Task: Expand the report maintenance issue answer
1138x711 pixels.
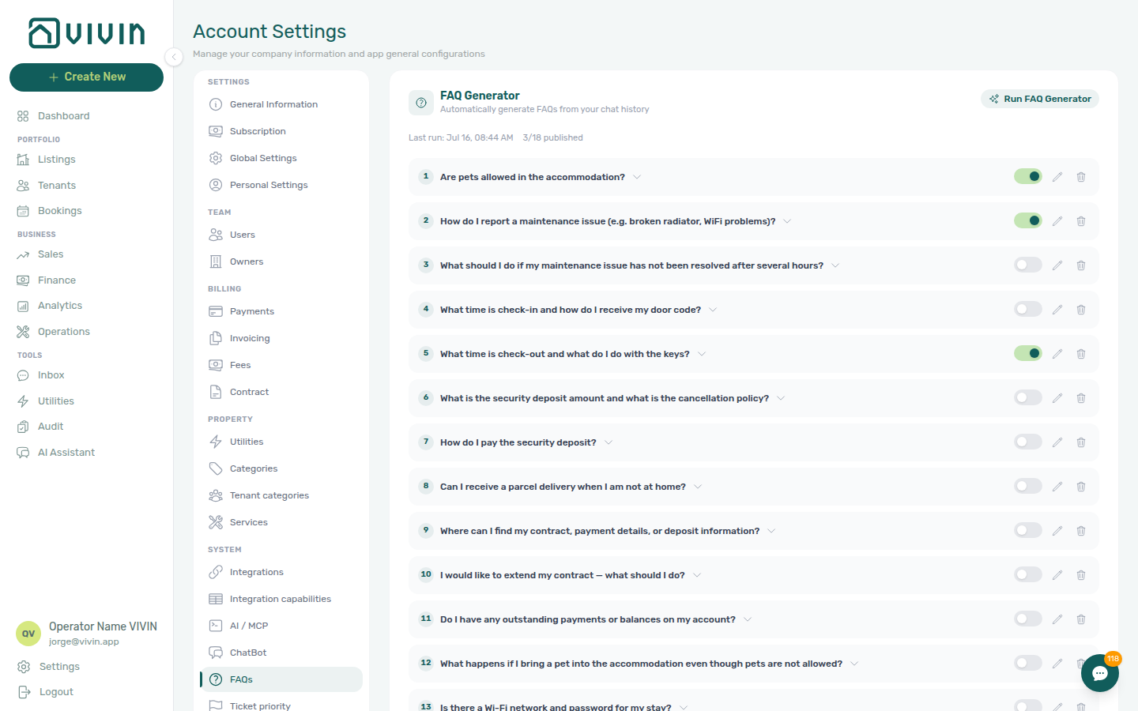Action: (x=787, y=221)
